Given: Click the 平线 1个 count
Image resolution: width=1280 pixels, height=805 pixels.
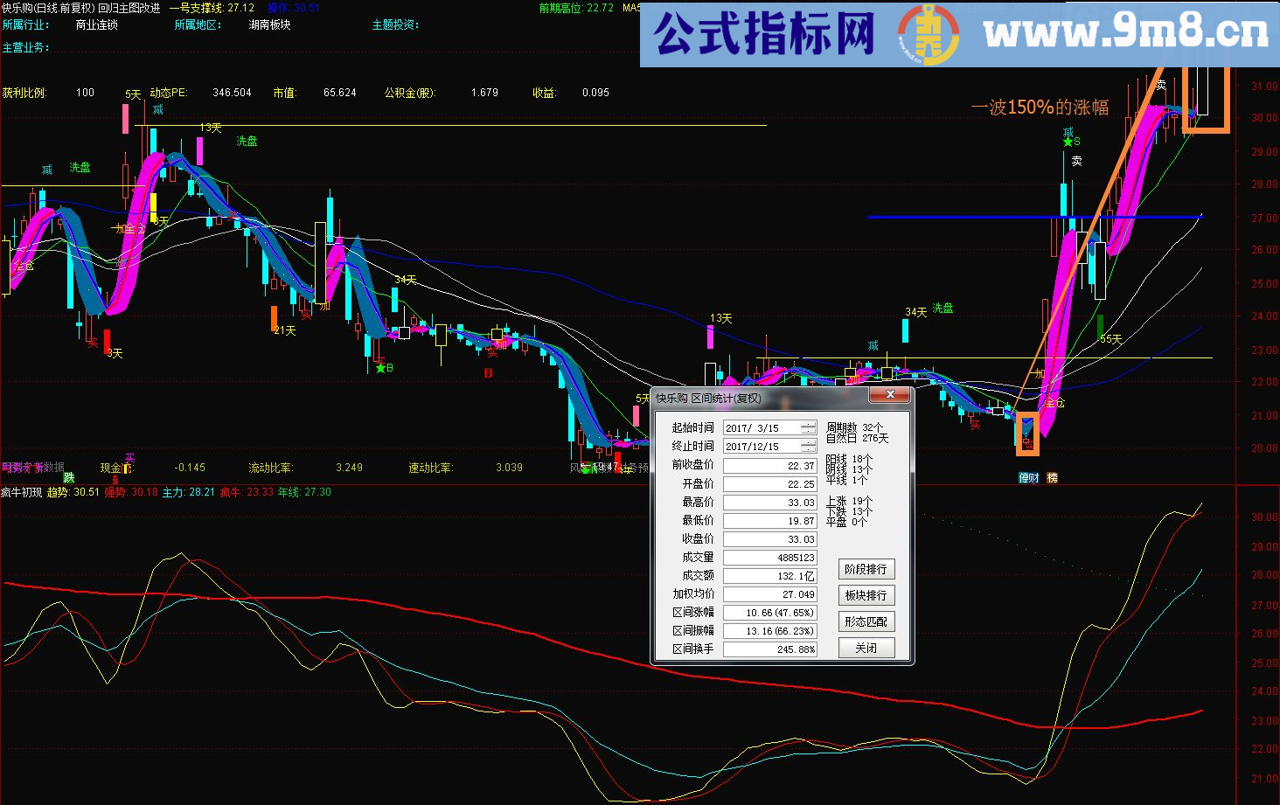Looking at the screenshot, I should (847, 480).
